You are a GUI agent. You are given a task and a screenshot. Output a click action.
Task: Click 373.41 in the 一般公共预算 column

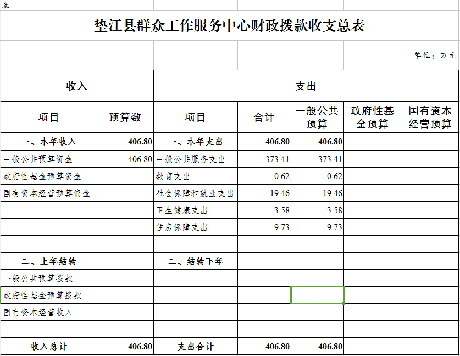(317, 159)
